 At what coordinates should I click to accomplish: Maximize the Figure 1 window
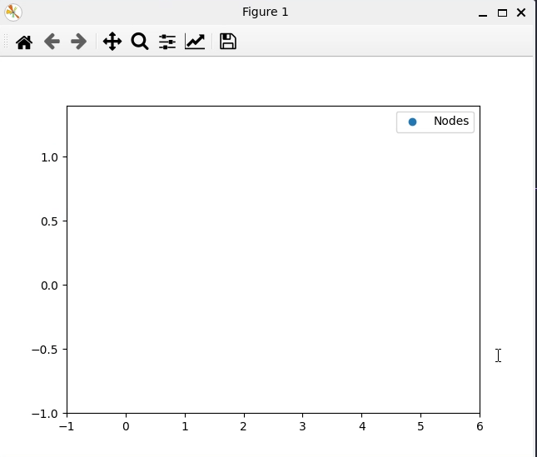coord(502,13)
